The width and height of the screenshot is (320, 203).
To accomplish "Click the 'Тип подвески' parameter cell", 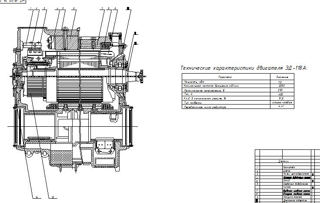I will tap(193, 103).
